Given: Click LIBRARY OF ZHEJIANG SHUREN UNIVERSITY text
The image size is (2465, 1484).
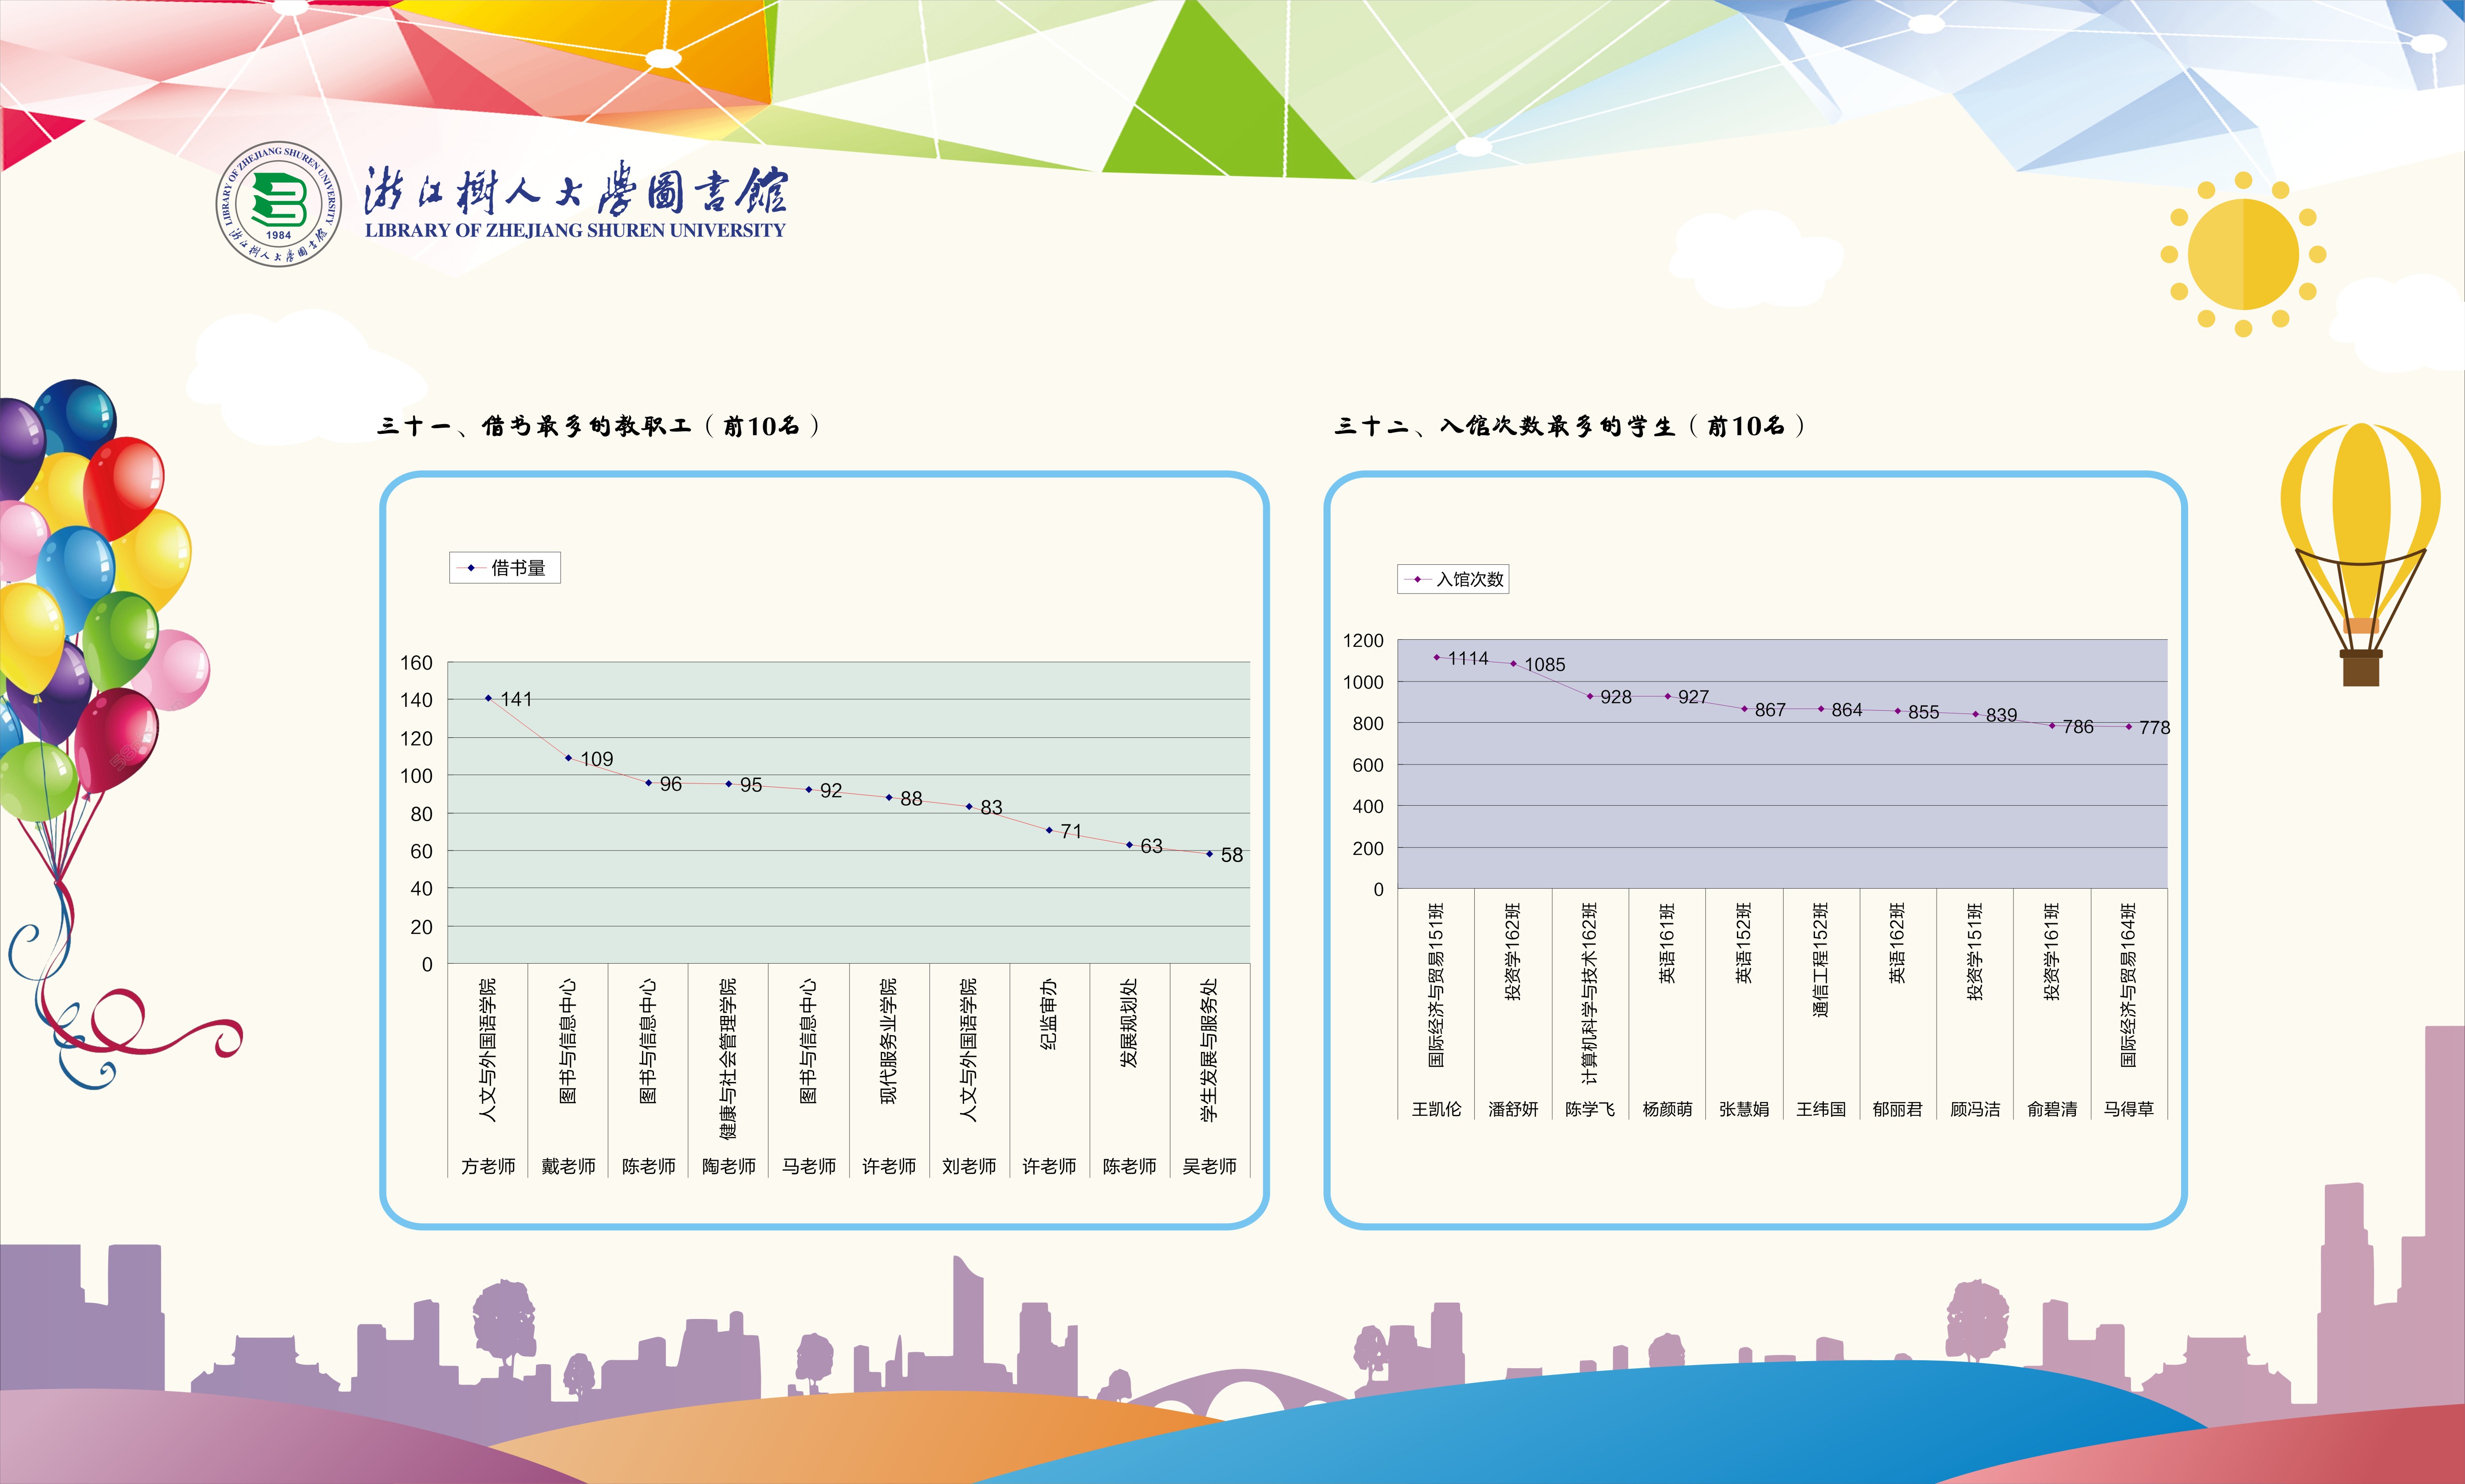Looking at the screenshot, I should (x=575, y=230).
